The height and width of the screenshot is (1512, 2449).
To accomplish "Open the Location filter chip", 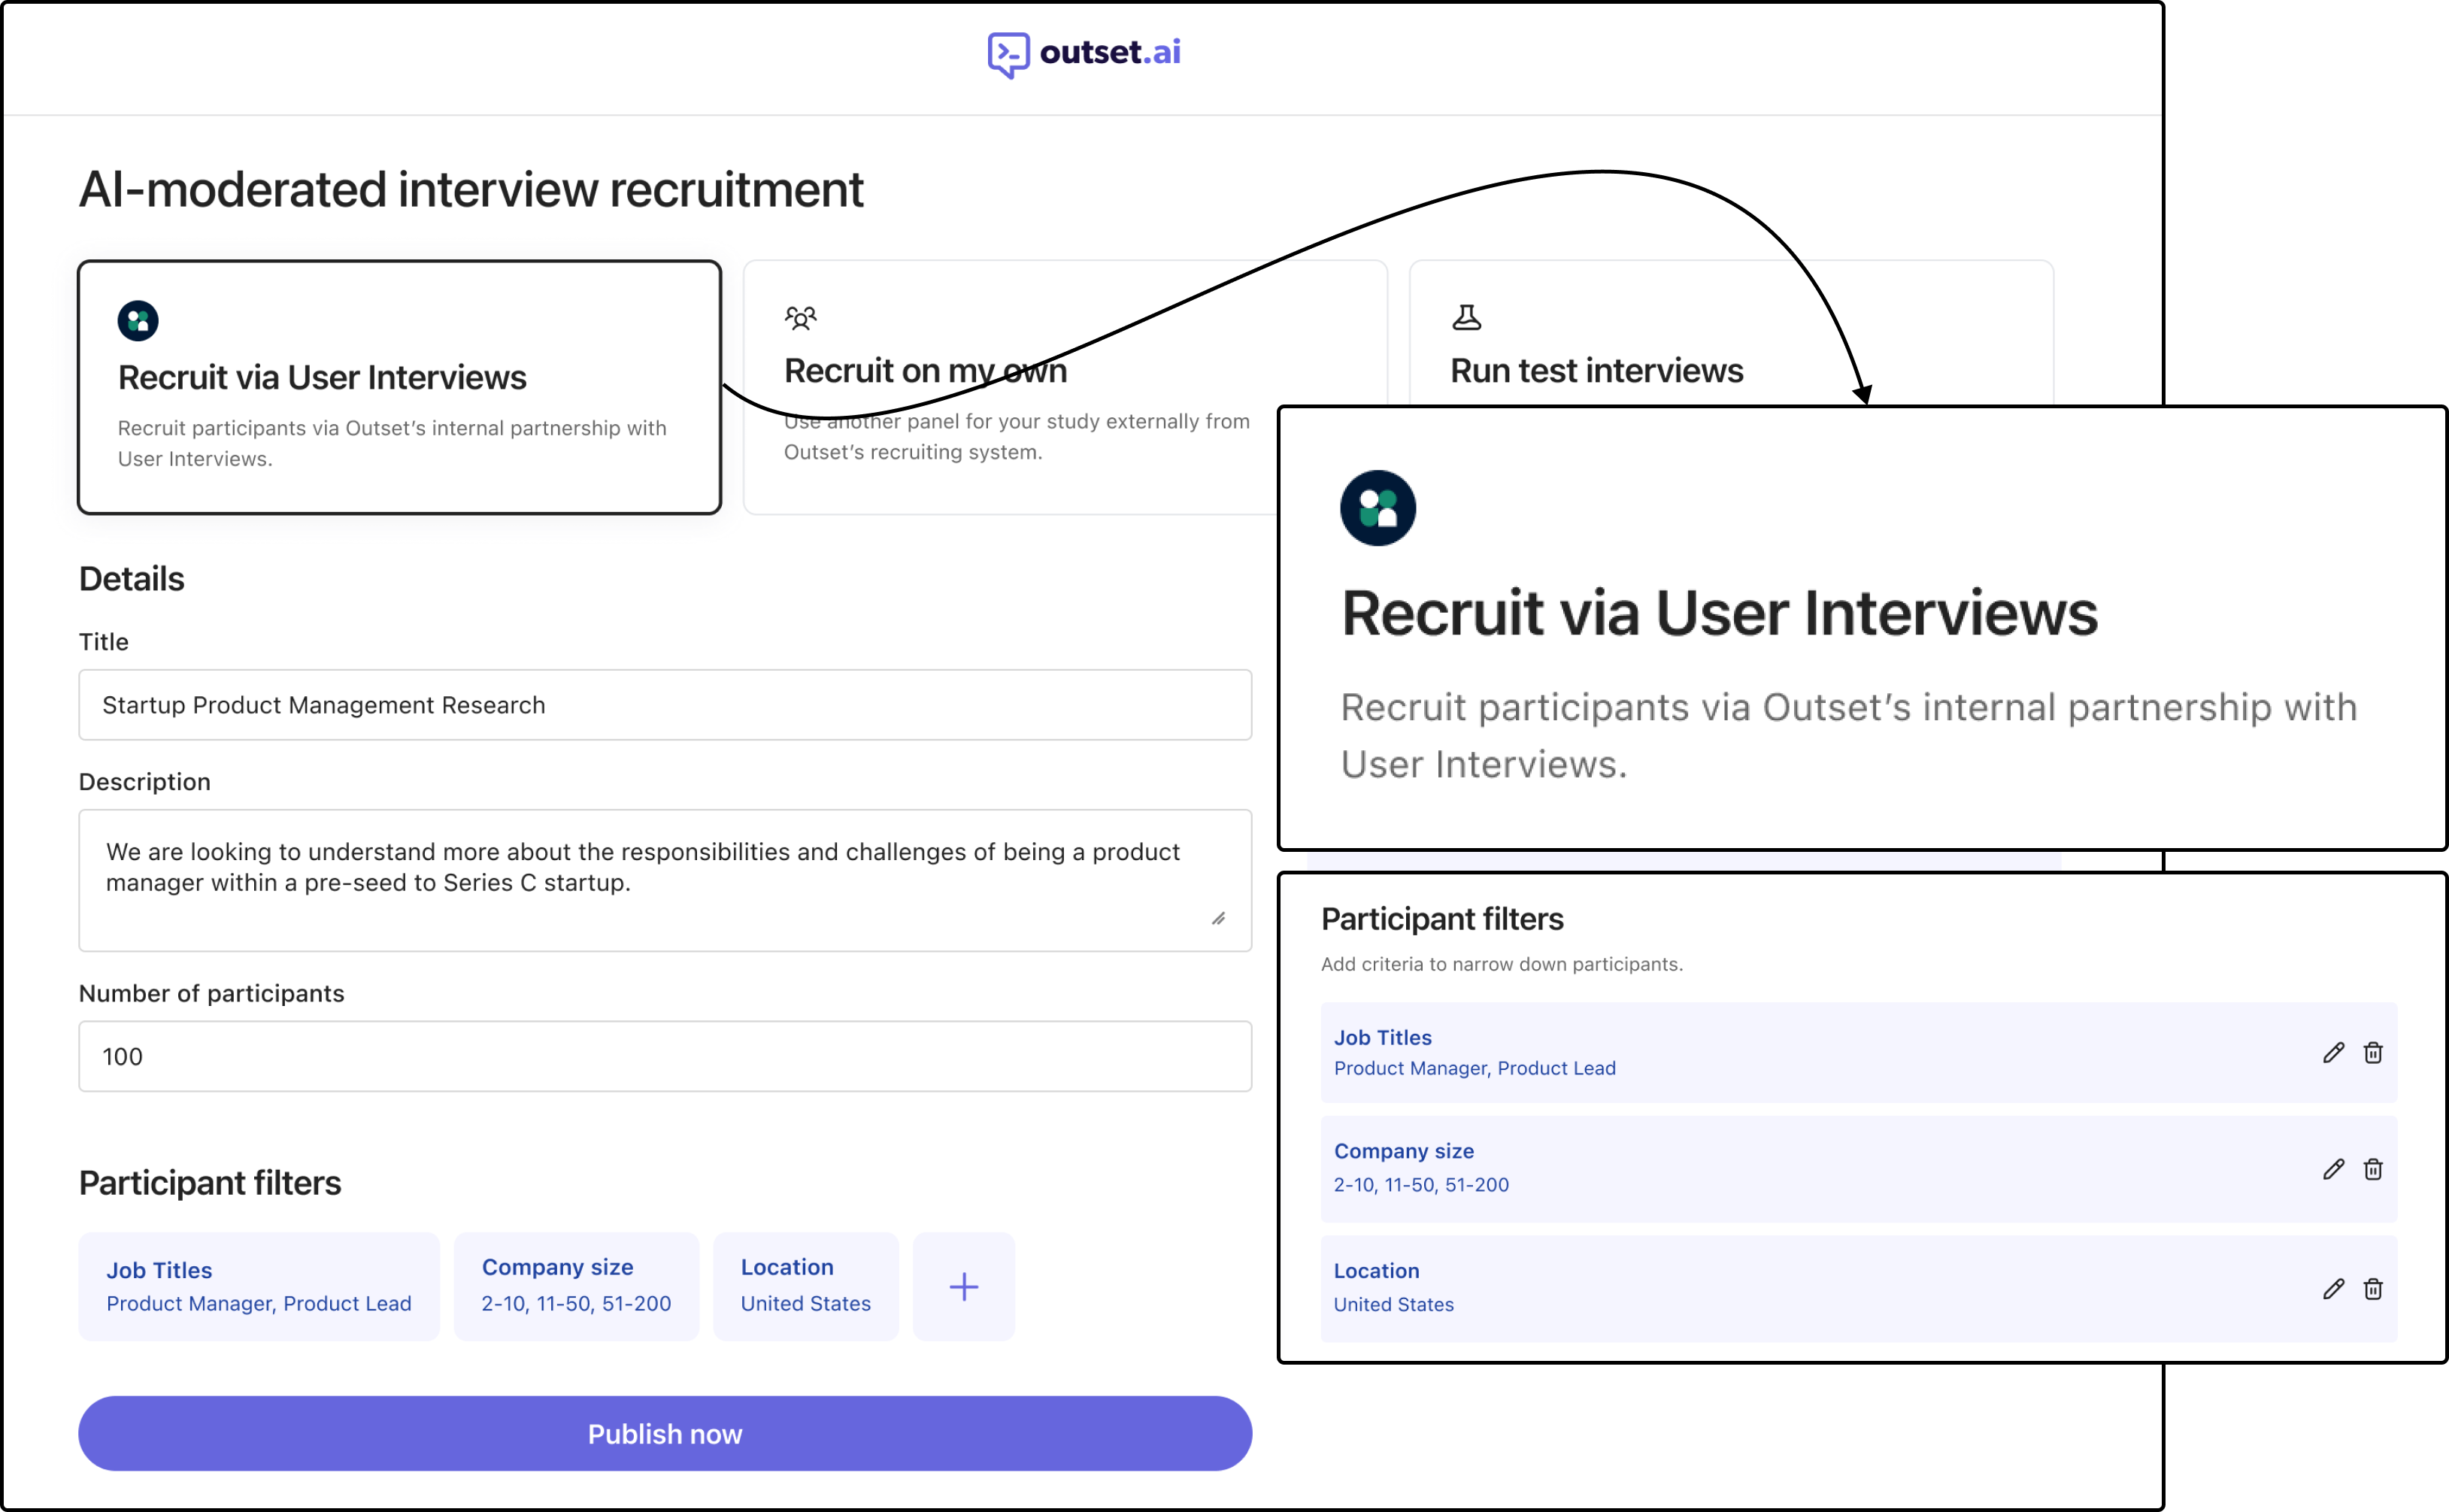I will click(x=806, y=1286).
